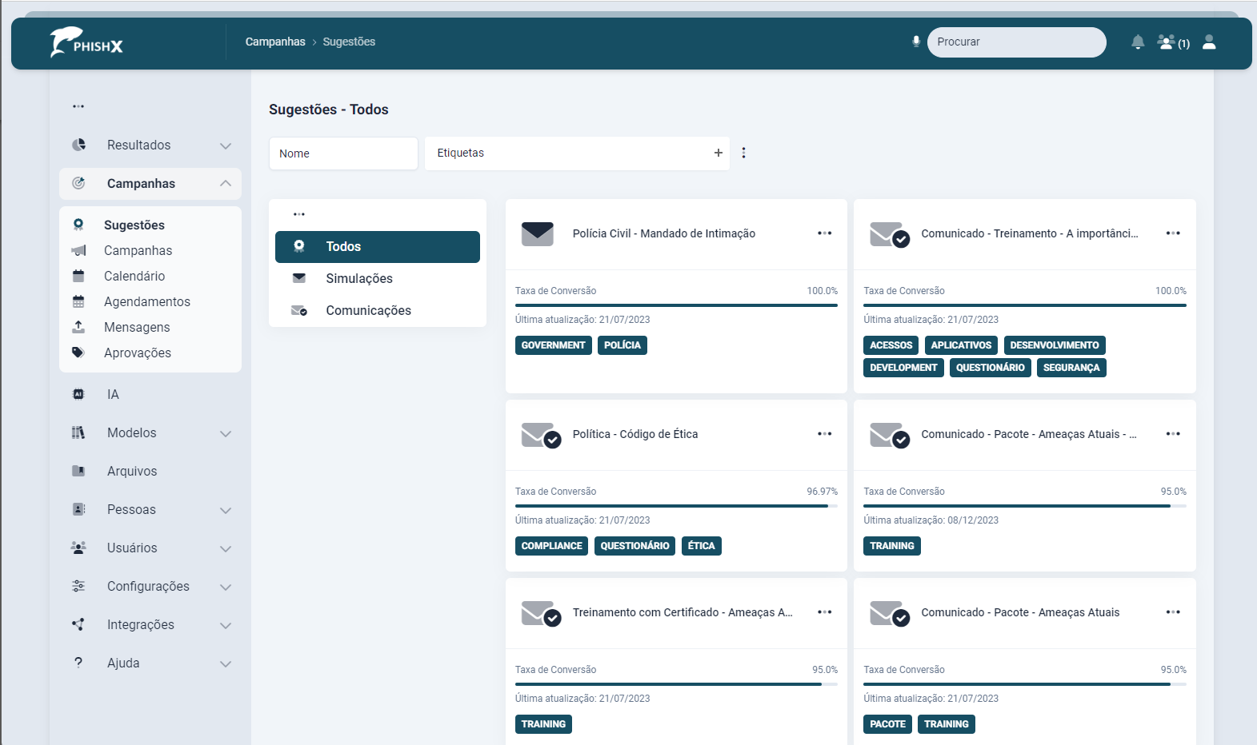
Task: Click the Sugestões badge icon in sidebar
Action: [78, 225]
